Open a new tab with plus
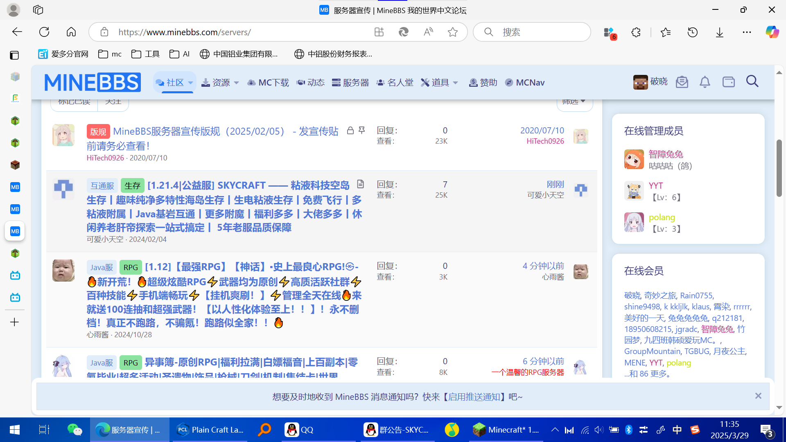This screenshot has height=442, width=786. (14, 322)
